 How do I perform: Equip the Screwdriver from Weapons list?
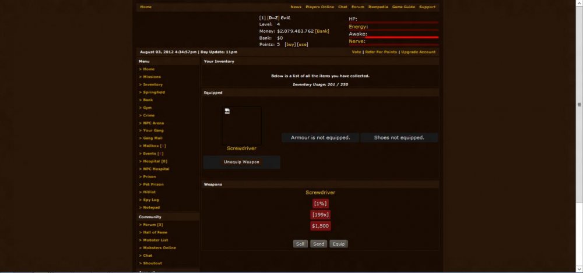[338, 244]
